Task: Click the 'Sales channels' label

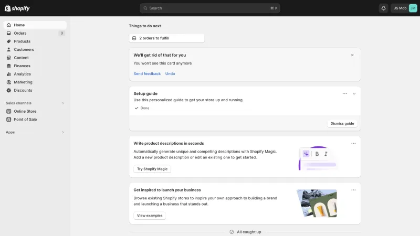Action: (x=18, y=103)
